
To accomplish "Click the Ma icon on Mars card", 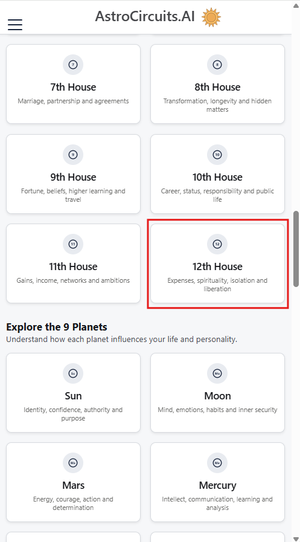I will tap(73, 463).
